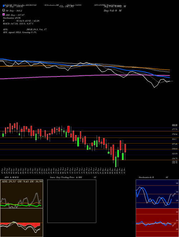Click the lowest tall green candlestick
The width and height of the screenshot is (179, 237).
point(116,162)
